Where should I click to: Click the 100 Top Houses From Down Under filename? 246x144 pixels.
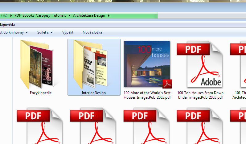200,95
